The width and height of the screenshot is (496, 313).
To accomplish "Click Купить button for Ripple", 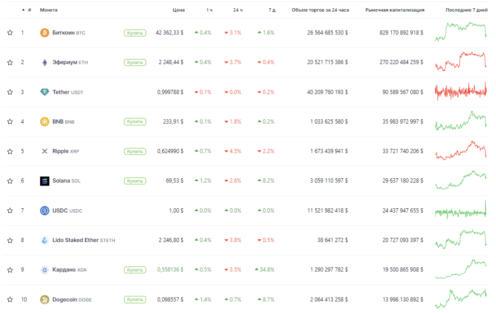I will (x=135, y=151).
